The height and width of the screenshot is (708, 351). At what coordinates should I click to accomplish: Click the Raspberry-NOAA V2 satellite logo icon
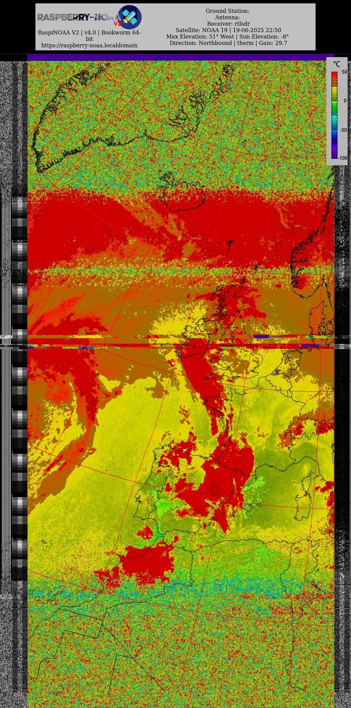pyautogui.click(x=130, y=17)
